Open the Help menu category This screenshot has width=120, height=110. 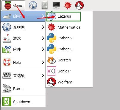tap(23, 62)
